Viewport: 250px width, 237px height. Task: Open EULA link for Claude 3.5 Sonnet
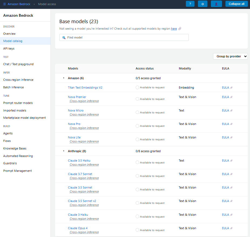coord(225,187)
